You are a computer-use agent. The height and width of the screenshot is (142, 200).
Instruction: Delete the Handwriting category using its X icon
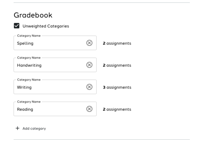(89, 65)
